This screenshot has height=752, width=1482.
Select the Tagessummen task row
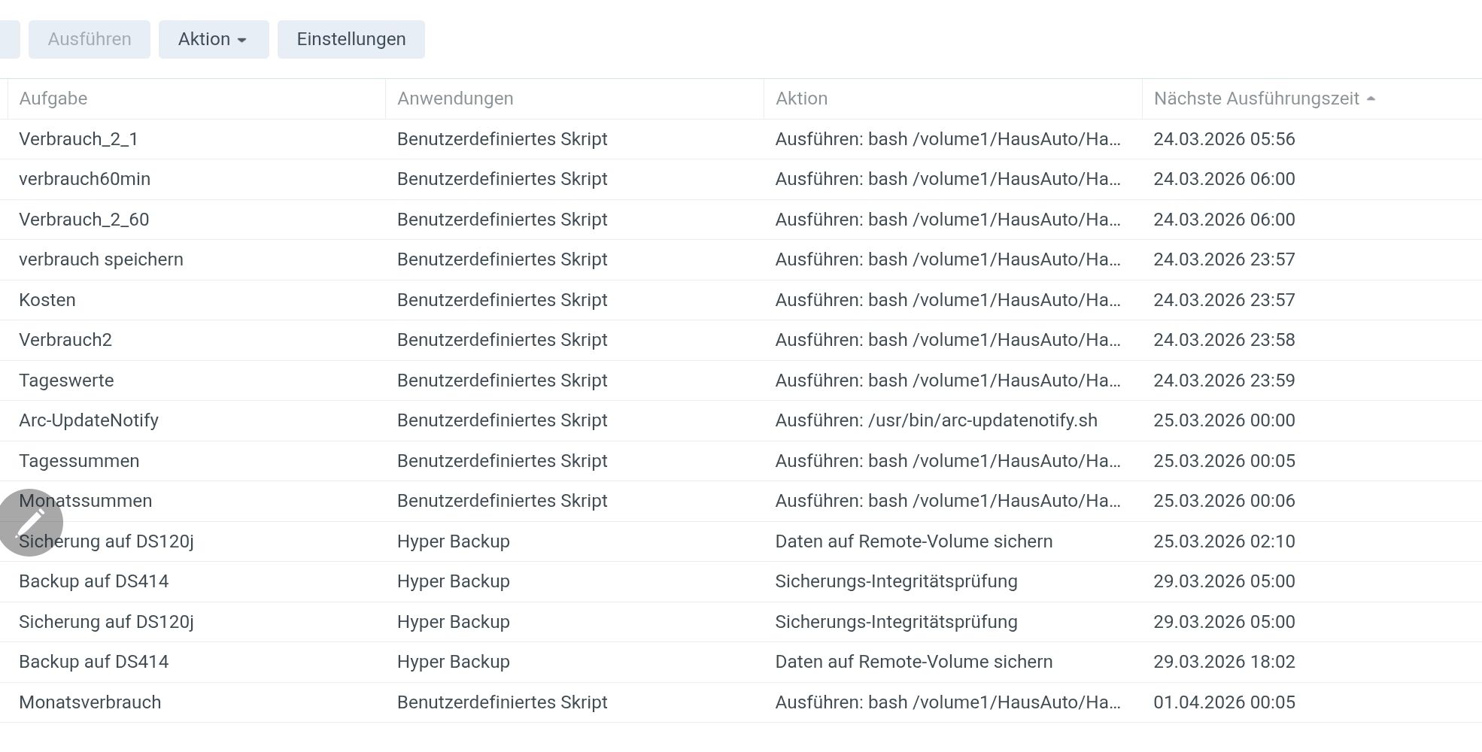[x=79, y=461]
